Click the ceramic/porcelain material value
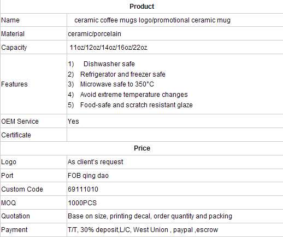Image resolution: width=283 pixels, height=237 pixels. point(95,34)
